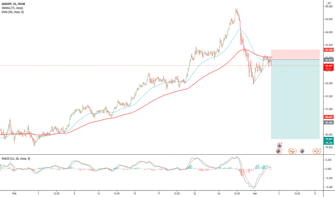The image size is (335, 197).
Task: Select the EMA (50, close, 0) indicator legend
Action: [13, 12]
